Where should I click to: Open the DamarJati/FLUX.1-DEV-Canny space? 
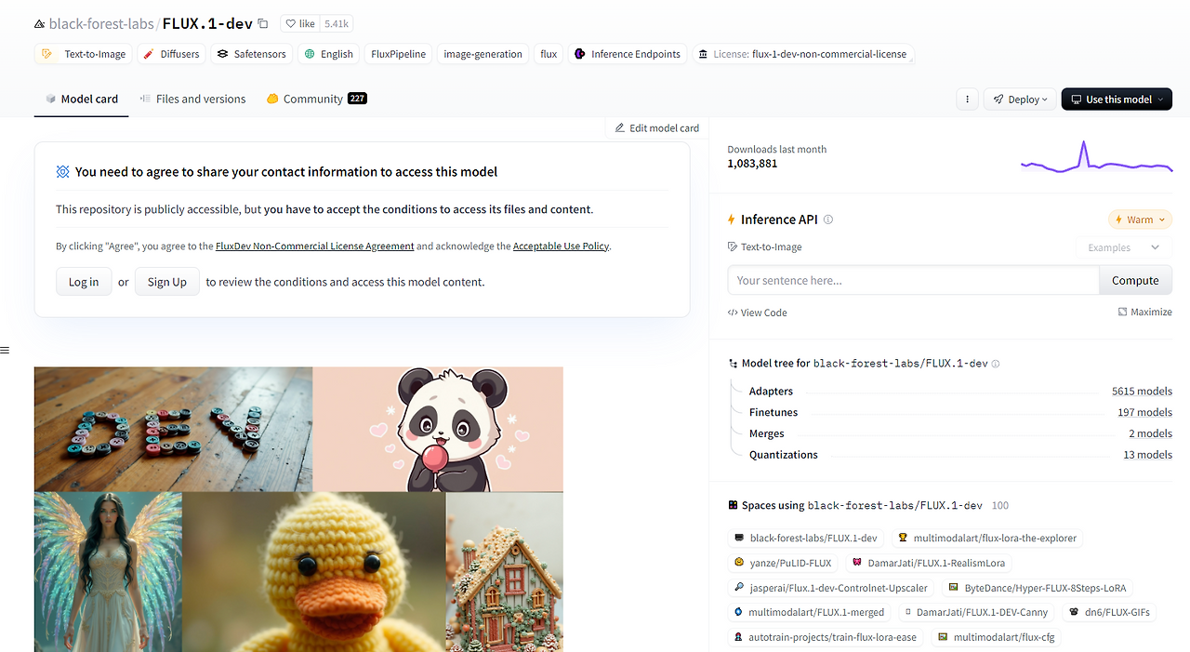(977, 612)
